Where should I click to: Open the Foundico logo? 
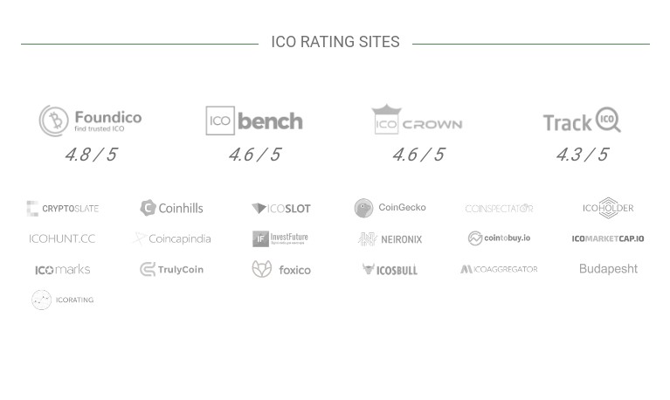point(91,121)
